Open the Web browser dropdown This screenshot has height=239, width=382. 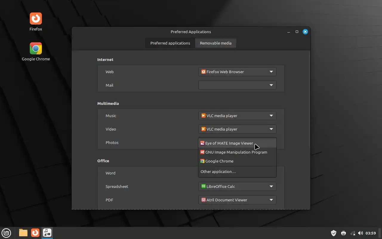(x=237, y=72)
